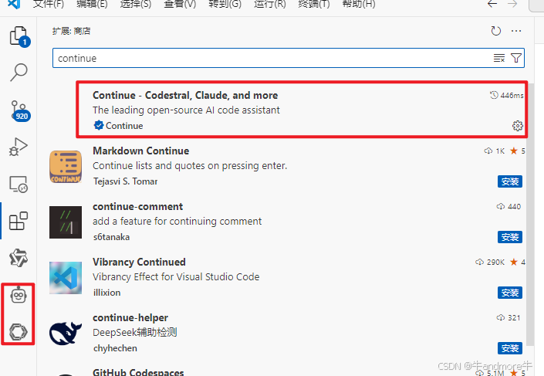This screenshot has height=376, width=544.
Task: Click the extensions list vertical scrollbar
Action: pyautogui.click(x=530, y=214)
